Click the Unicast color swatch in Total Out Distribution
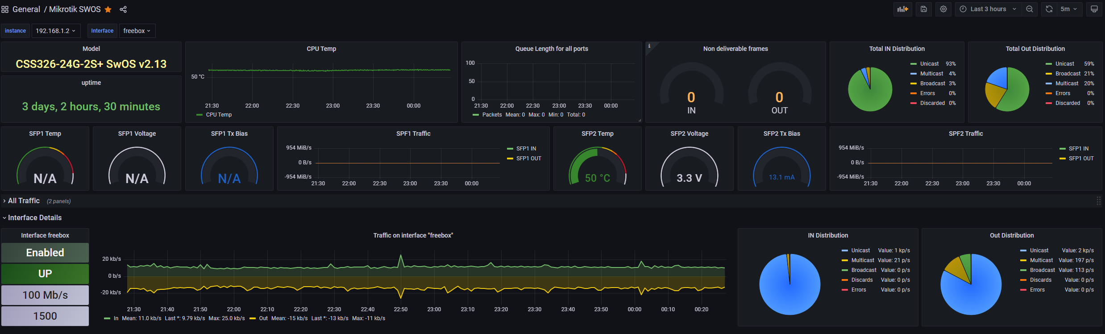 point(1048,64)
